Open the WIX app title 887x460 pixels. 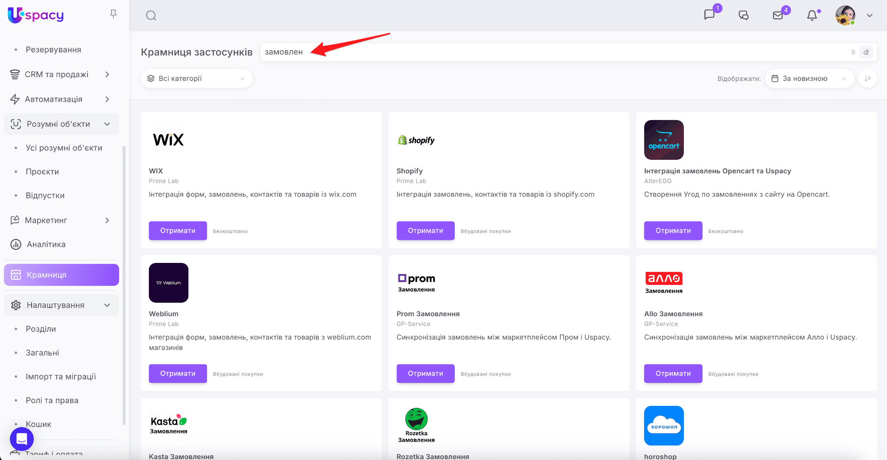[x=156, y=171]
